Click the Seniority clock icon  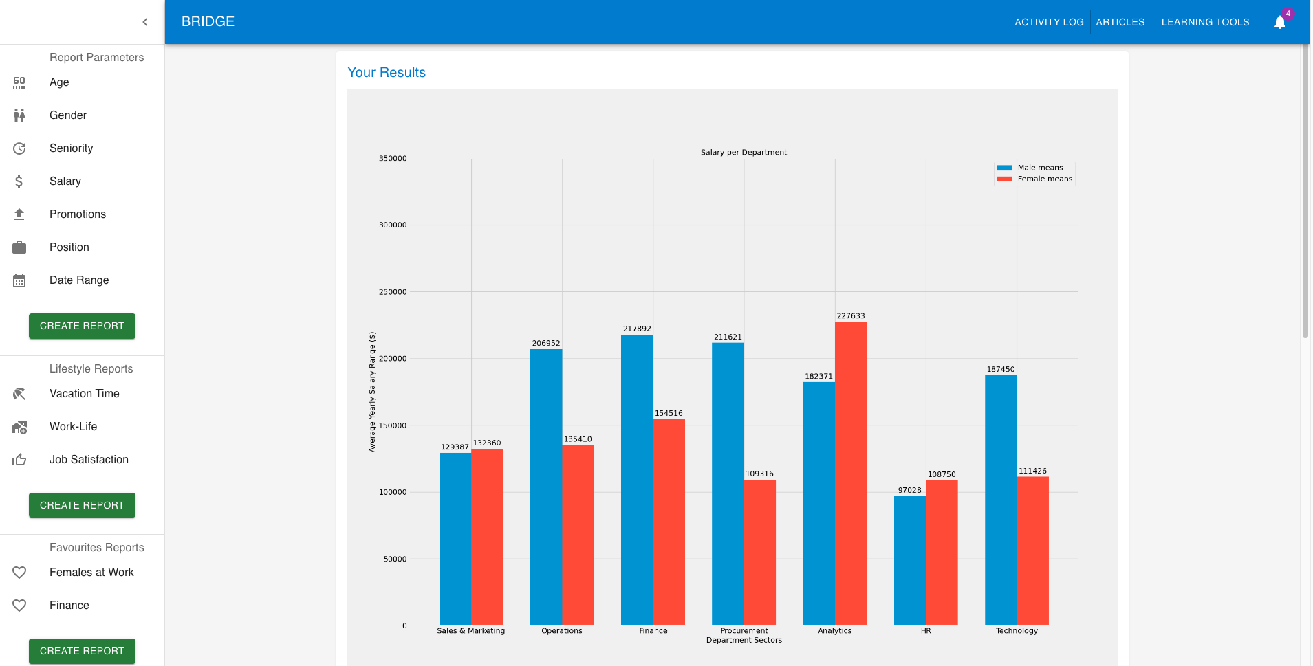tap(19, 148)
